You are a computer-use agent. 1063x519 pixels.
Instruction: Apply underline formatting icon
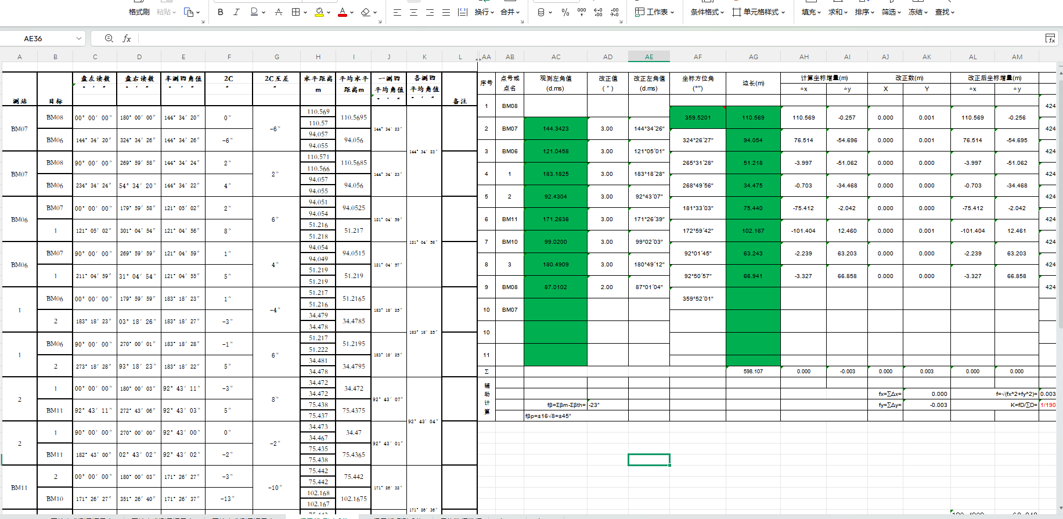coord(254,12)
